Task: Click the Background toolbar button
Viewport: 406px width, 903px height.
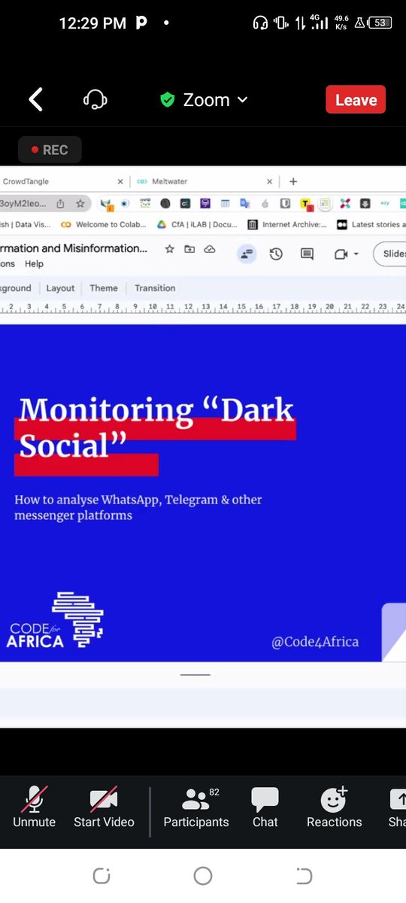Action: click(16, 288)
